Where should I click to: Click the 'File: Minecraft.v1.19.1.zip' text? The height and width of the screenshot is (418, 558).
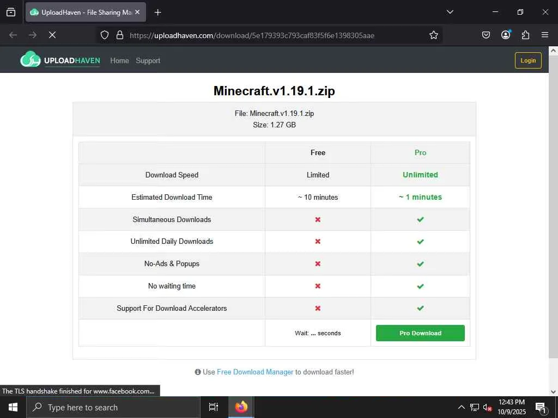pos(274,113)
